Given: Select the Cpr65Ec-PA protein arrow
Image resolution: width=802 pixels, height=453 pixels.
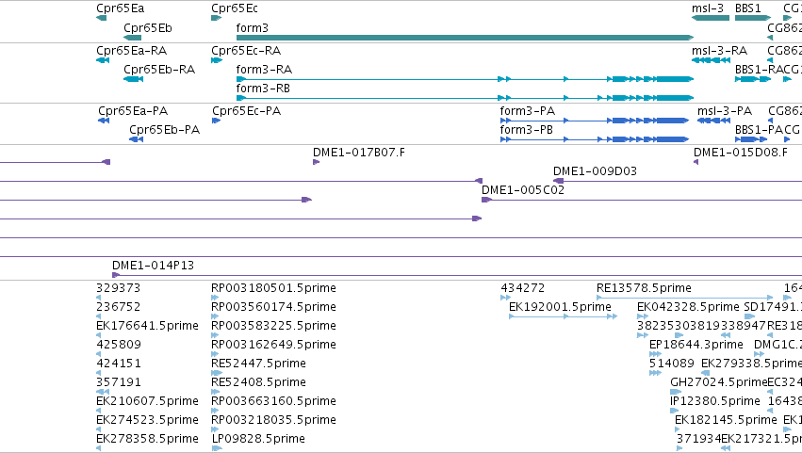Looking at the screenshot, I should tap(217, 121).
